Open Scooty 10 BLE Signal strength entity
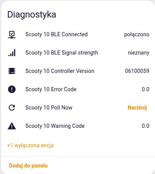The width and height of the screenshot is (155, 174). (78, 53)
